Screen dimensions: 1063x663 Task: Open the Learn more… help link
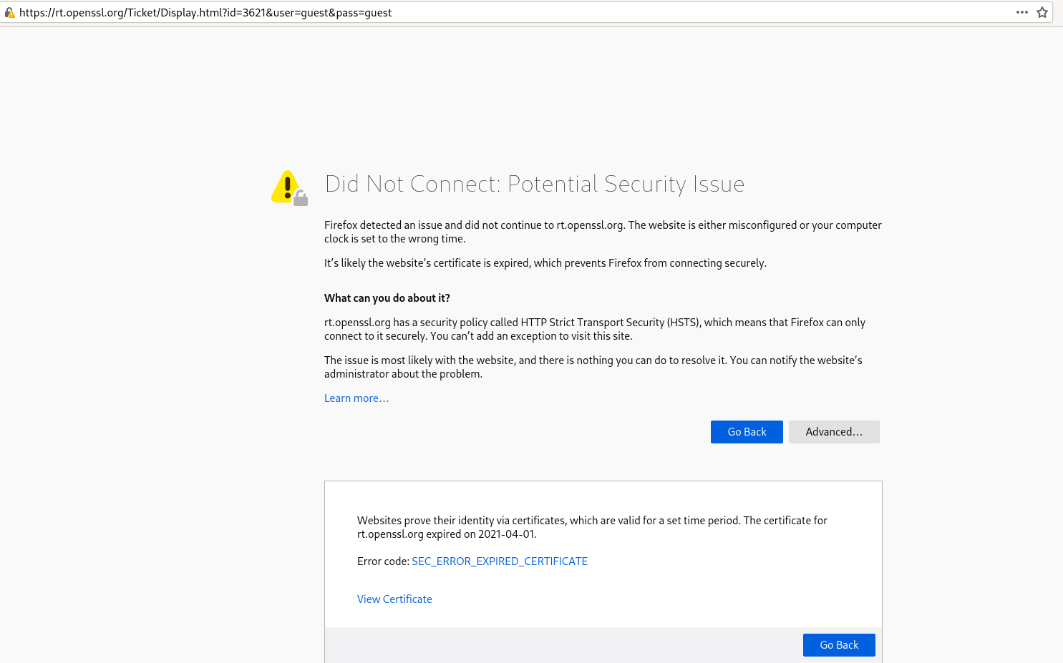click(x=356, y=398)
